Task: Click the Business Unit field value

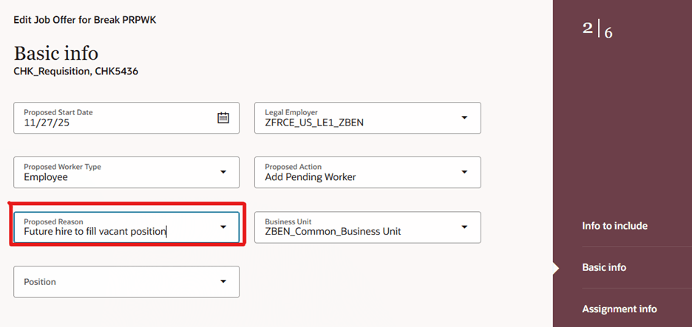Action: pyautogui.click(x=333, y=231)
